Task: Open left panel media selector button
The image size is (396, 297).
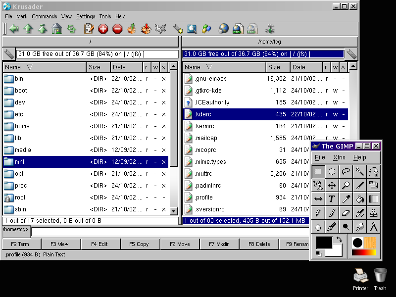Action: 9,54
